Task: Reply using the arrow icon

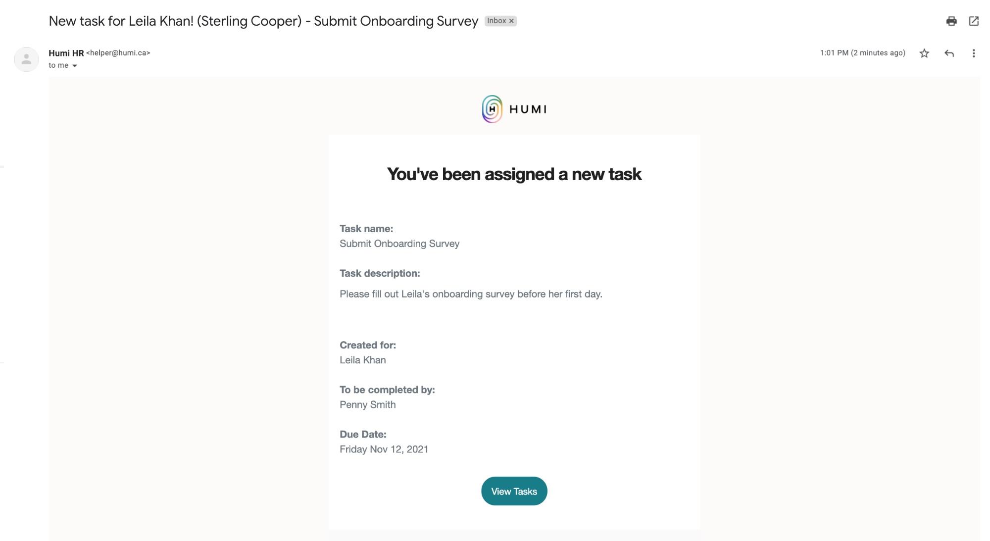Action: (948, 53)
